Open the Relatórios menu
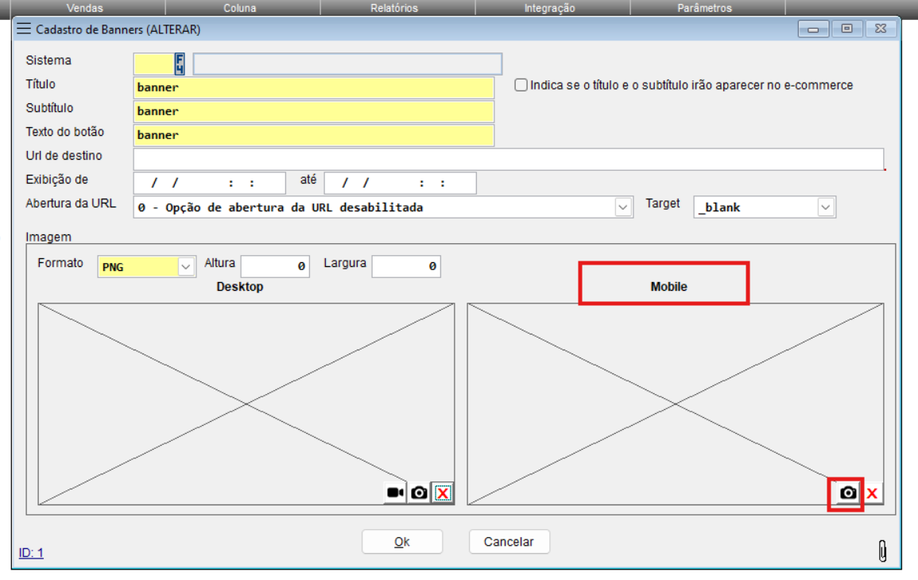This screenshot has width=918, height=580. point(394,8)
